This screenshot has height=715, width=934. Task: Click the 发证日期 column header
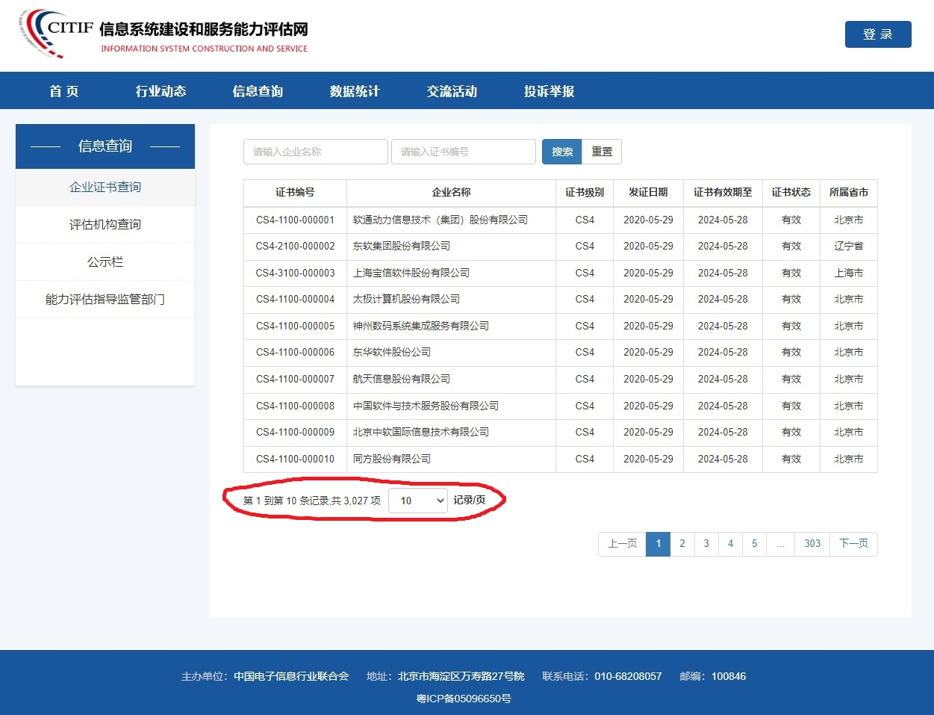point(648,193)
